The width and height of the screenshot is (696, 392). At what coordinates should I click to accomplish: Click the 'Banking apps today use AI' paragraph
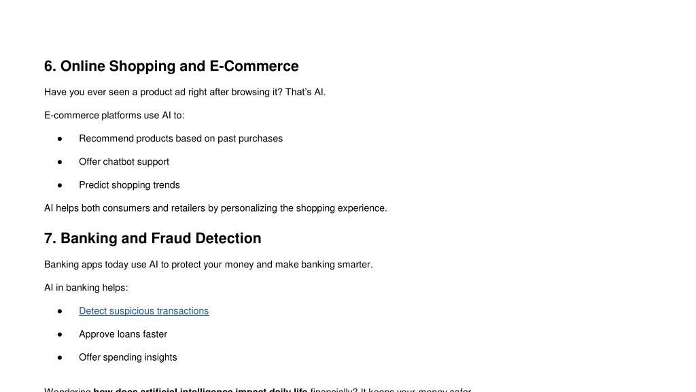(208, 265)
